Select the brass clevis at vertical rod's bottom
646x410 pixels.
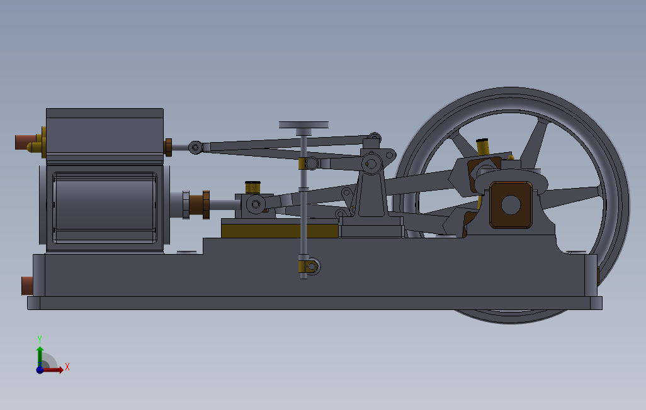click(309, 267)
